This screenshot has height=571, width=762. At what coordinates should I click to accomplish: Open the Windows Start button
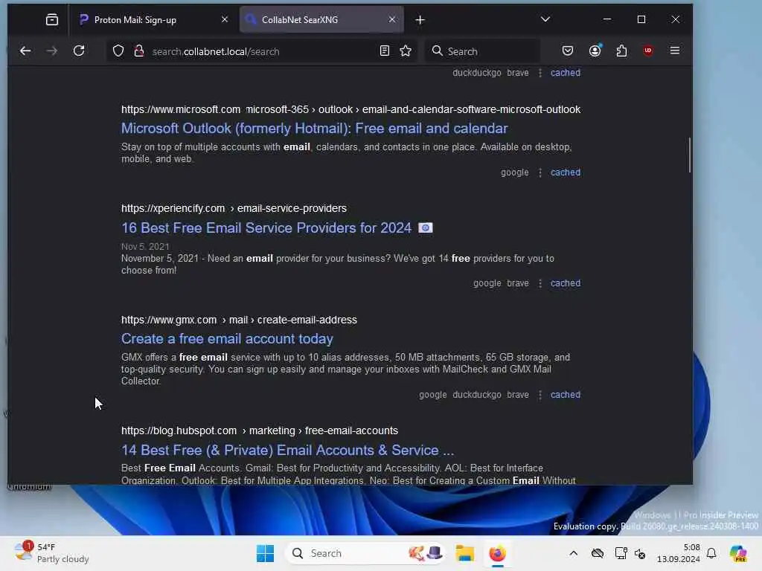(266, 553)
